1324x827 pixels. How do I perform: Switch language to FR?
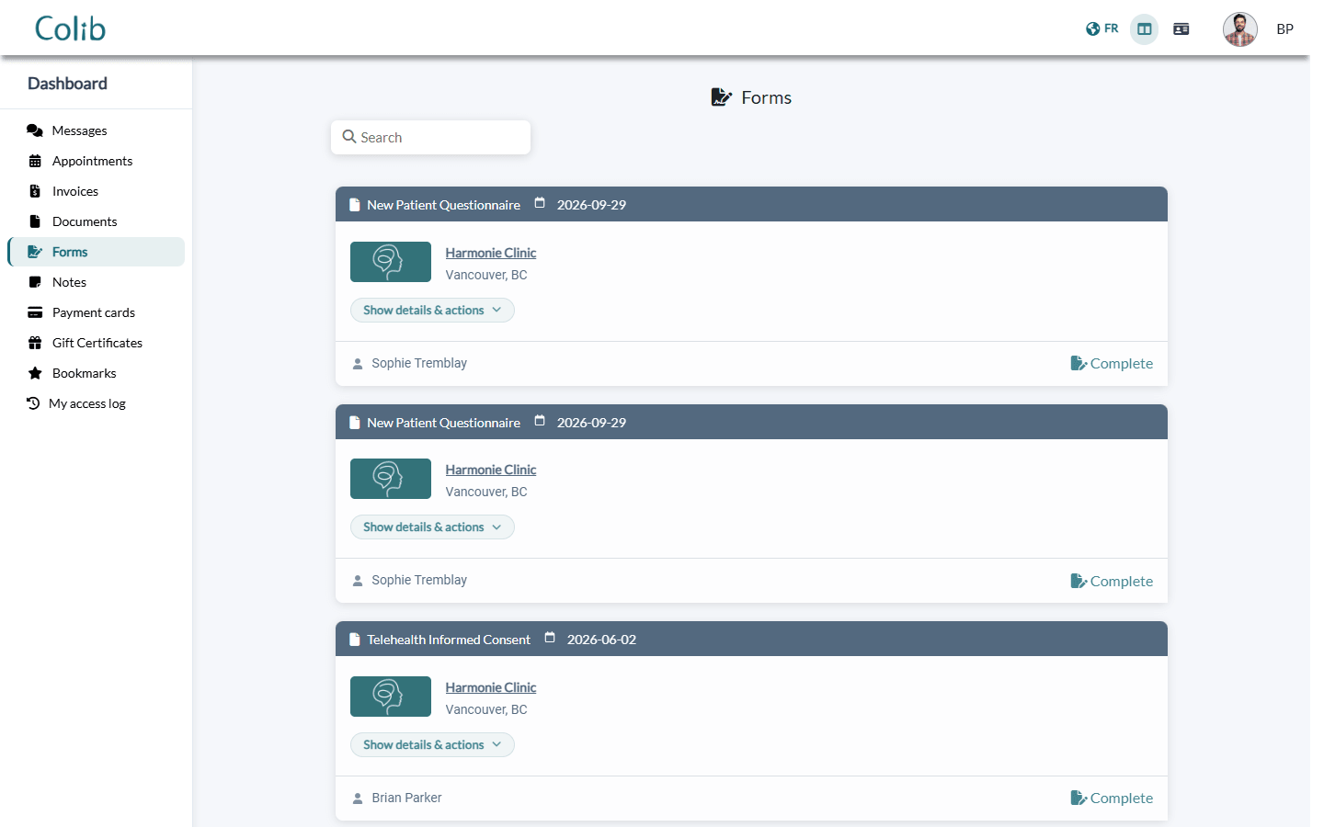point(1101,28)
